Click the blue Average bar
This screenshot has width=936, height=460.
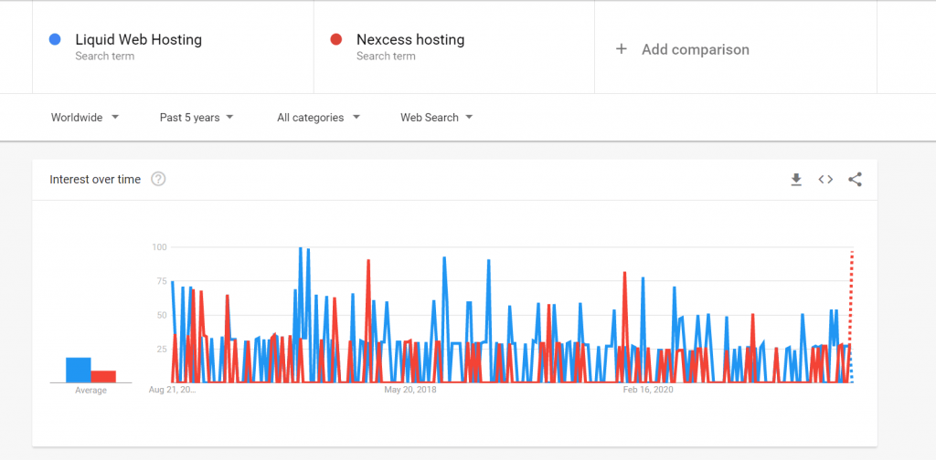pos(79,370)
